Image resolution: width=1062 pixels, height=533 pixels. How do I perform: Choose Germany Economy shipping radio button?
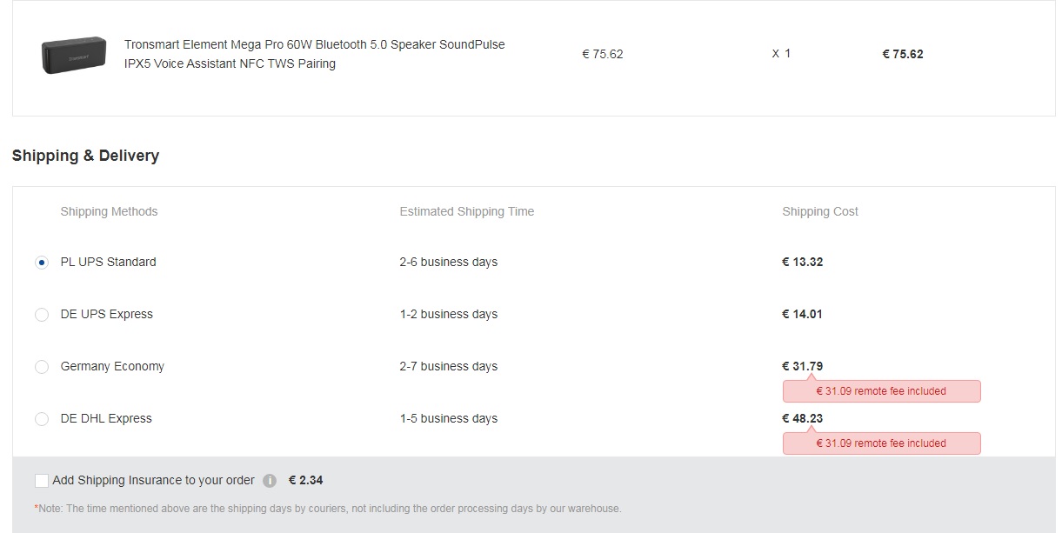(42, 367)
